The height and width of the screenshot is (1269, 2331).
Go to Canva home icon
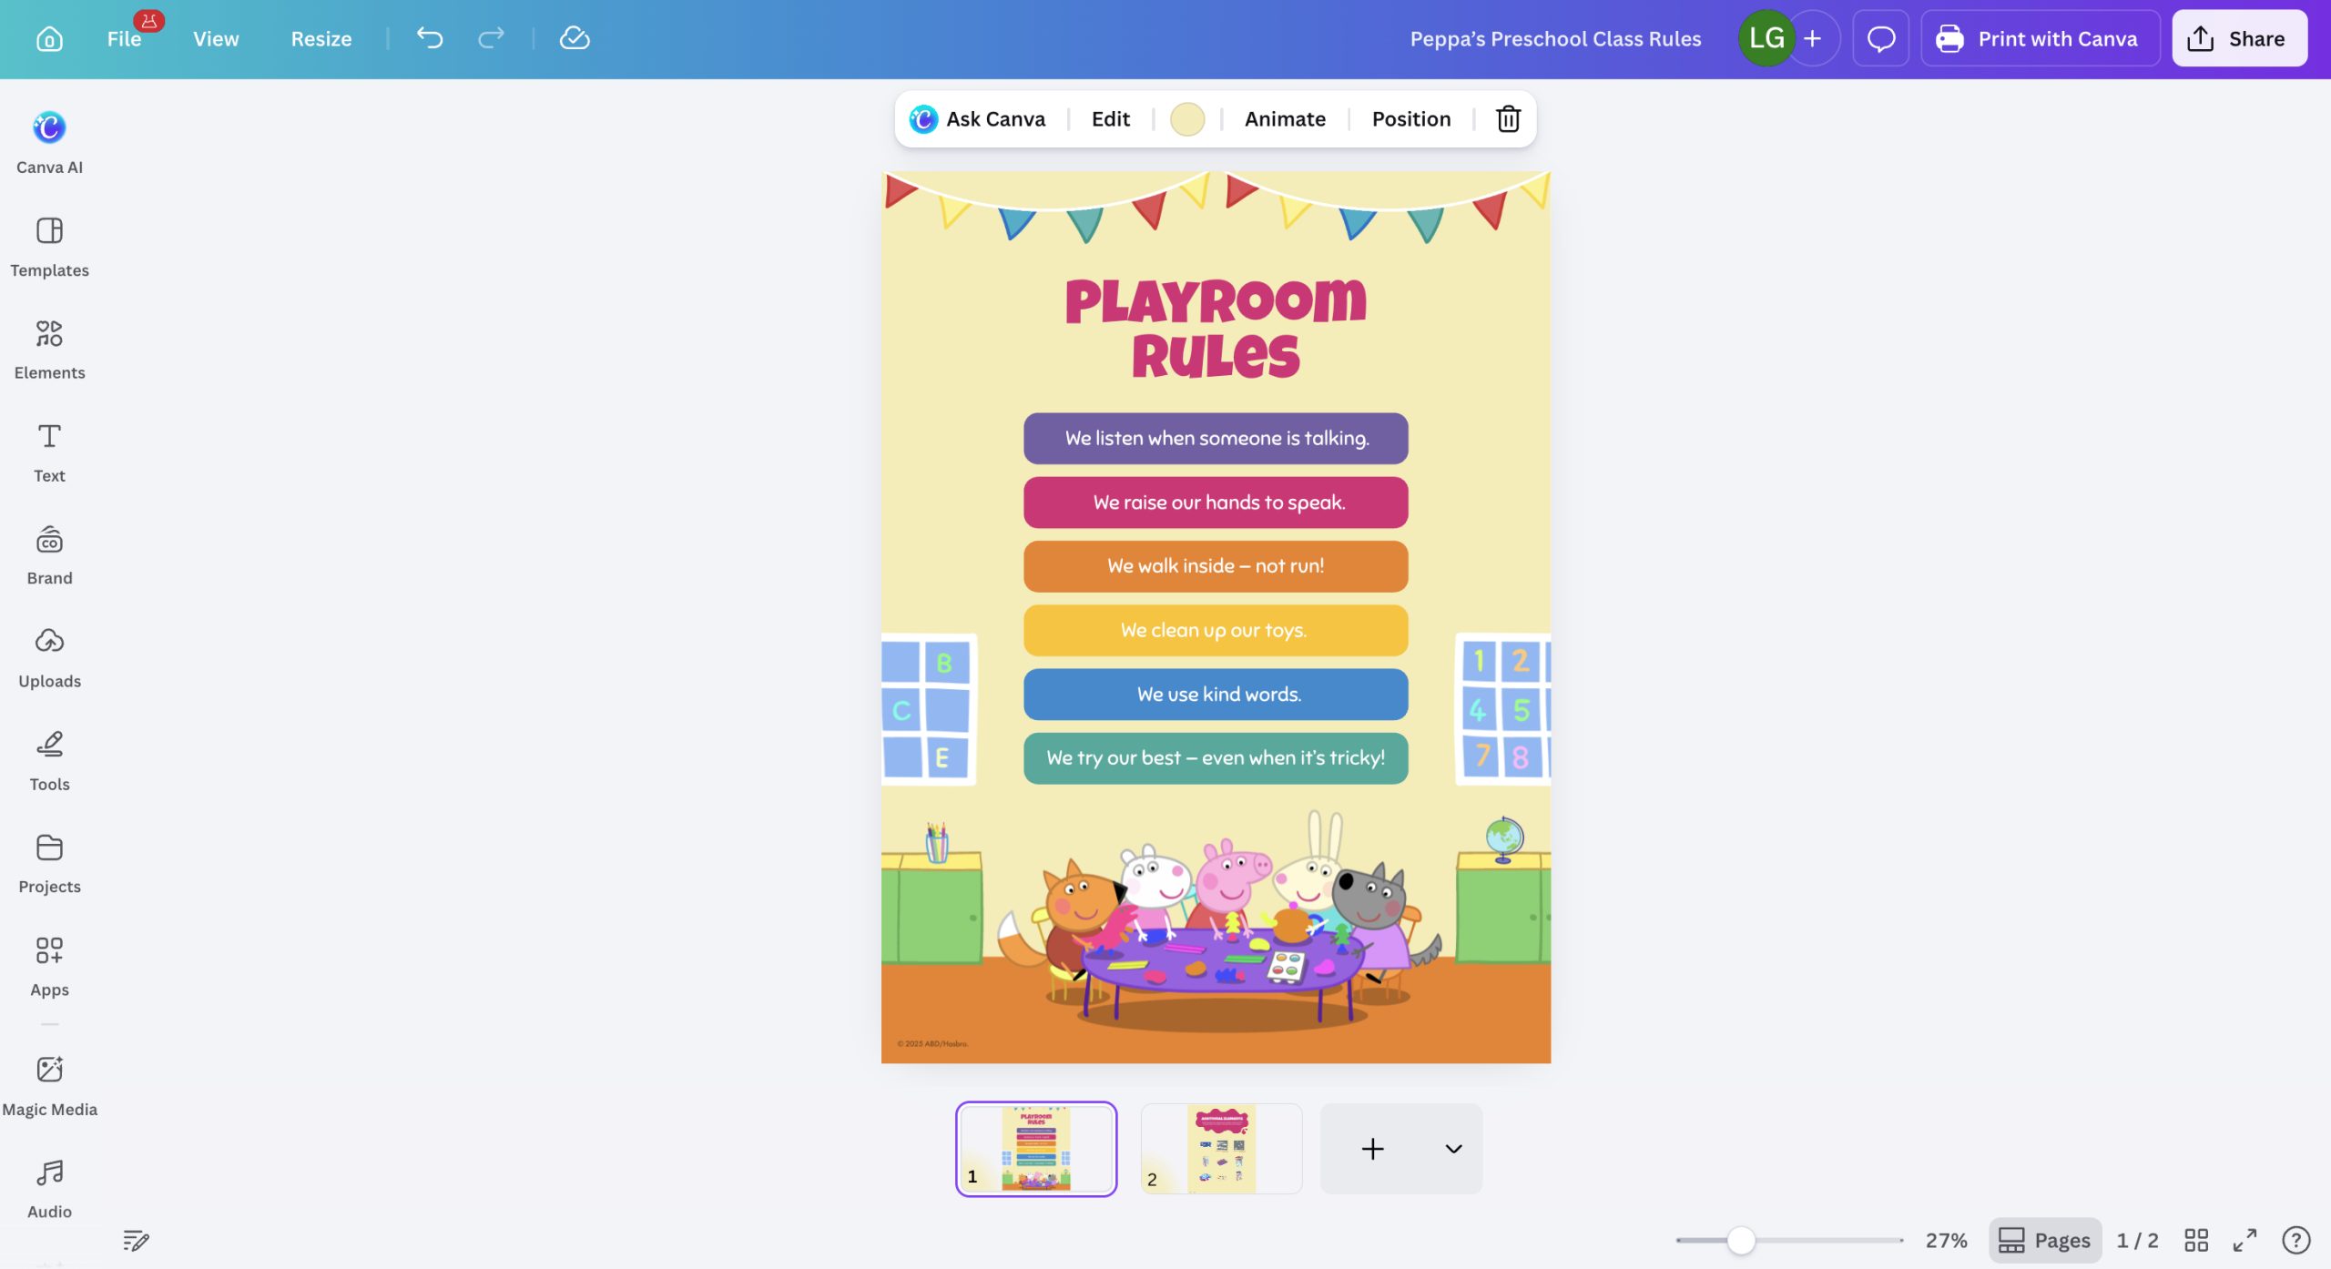pyautogui.click(x=49, y=38)
